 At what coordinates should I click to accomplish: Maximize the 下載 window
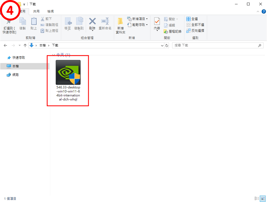(x=248, y=4)
